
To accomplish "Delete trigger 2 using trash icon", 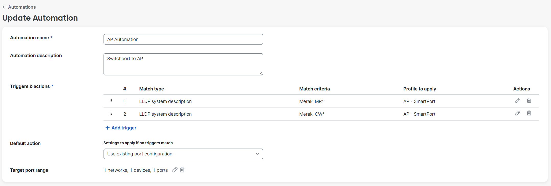I will pos(529,113).
